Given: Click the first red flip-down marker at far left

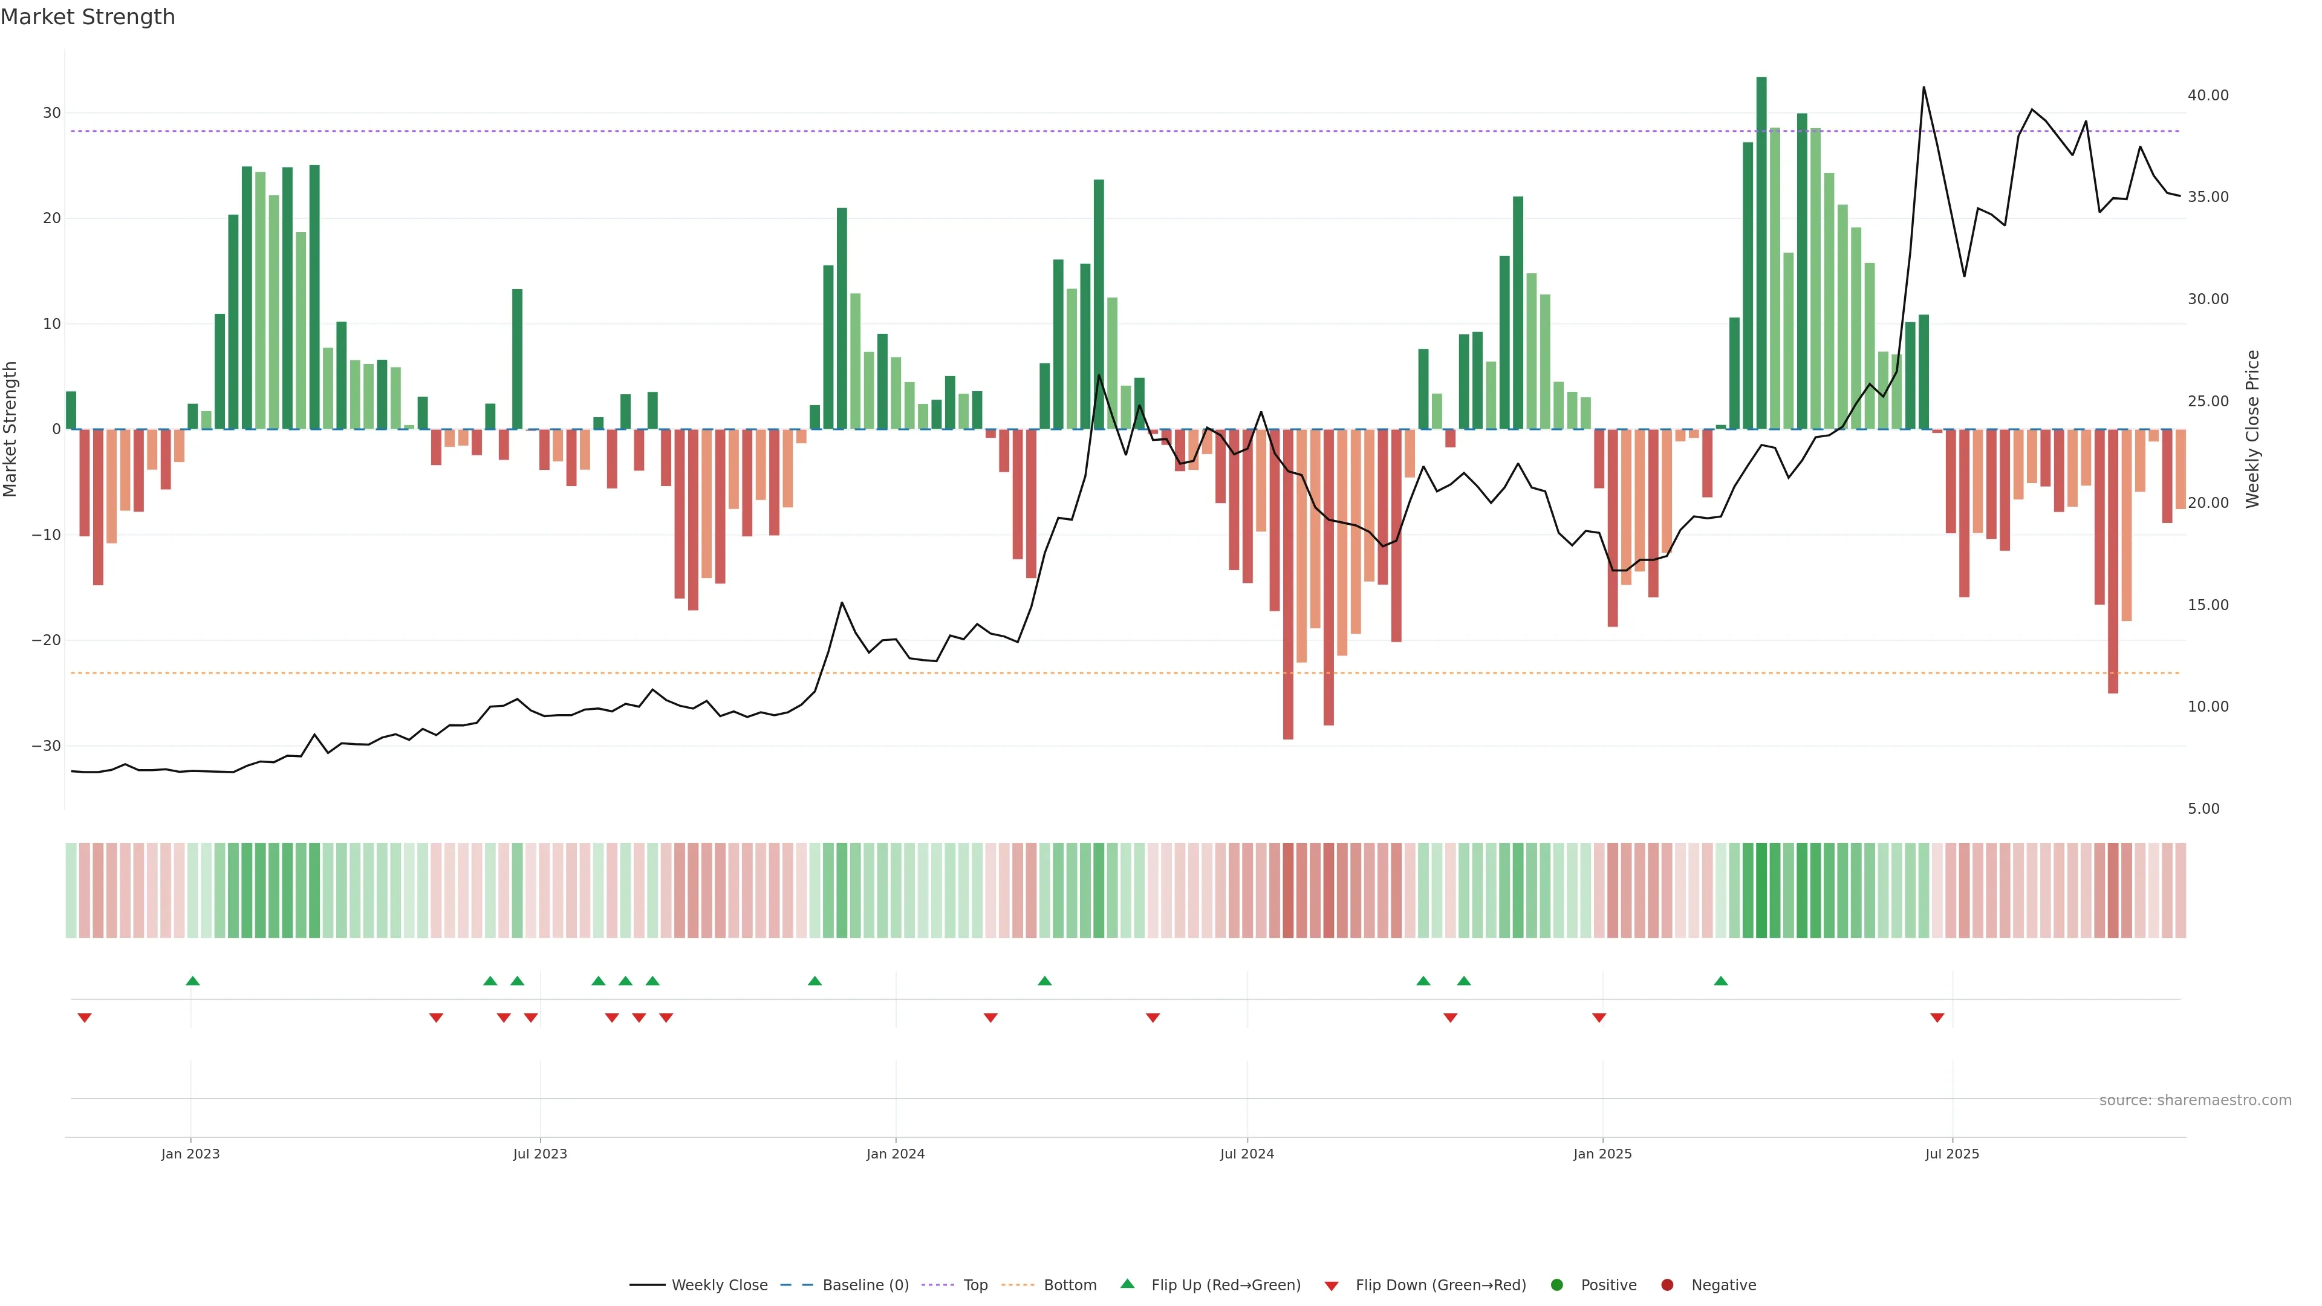Looking at the screenshot, I should (85, 1018).
